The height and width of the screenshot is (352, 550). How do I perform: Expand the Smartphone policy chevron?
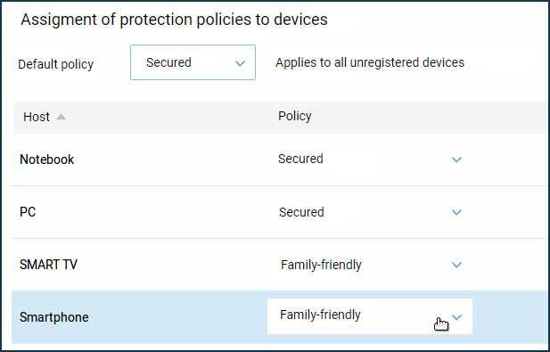[456, 317]
